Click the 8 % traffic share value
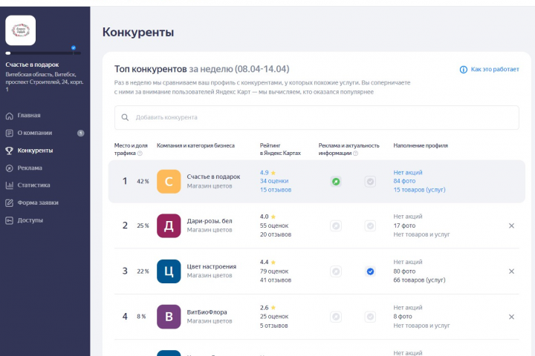The width and height of the screenshot is (535, 356). tap(141, 317)
